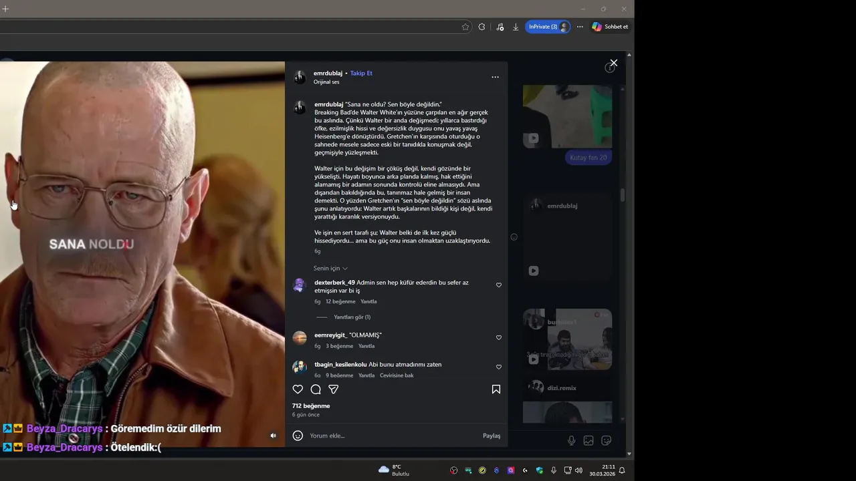Like the post with the heart icon
The image size is (856, 481).
click(x=298, y=389)
